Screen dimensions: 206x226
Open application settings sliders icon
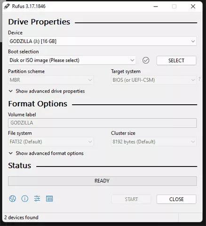coord(37,199)
